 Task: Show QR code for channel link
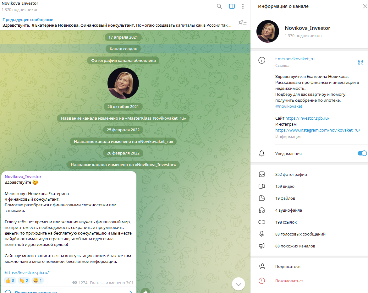[x=360, y=62]
